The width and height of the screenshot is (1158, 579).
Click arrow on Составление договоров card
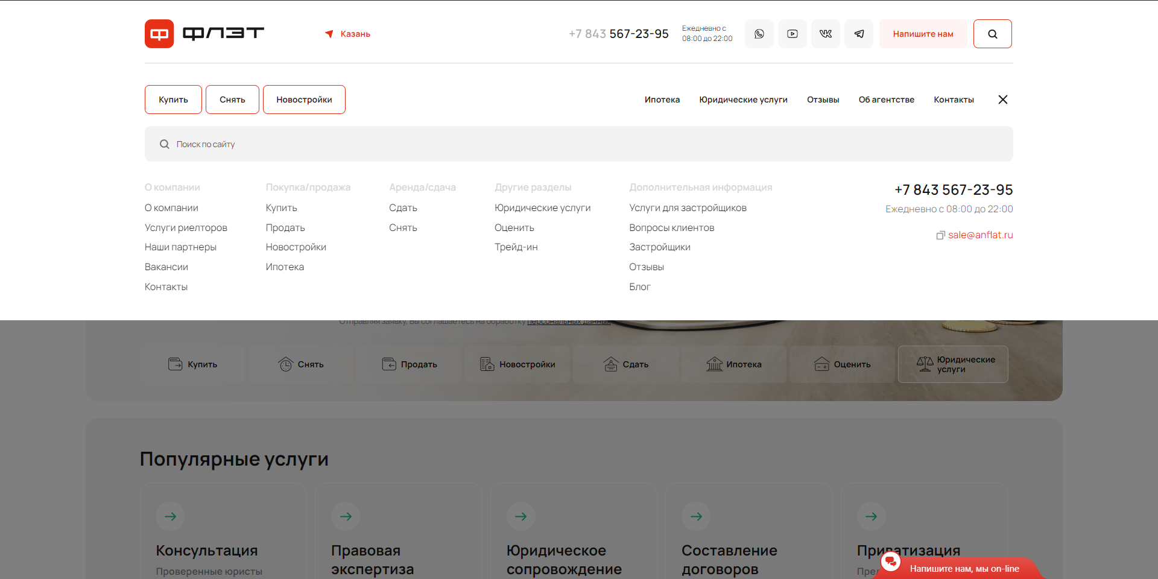pos(696,516)
